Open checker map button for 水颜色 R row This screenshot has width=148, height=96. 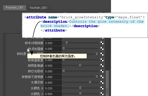[x=102, y=88]
